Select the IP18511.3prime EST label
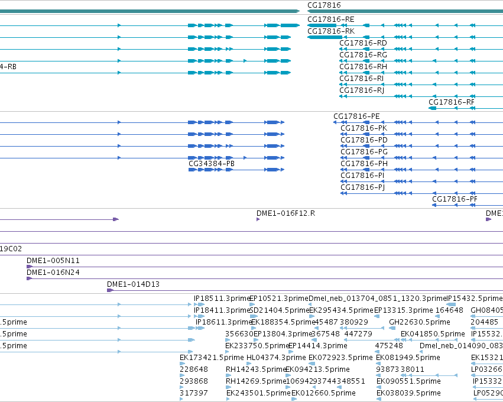Screen dimensions: 503x402 222,299
